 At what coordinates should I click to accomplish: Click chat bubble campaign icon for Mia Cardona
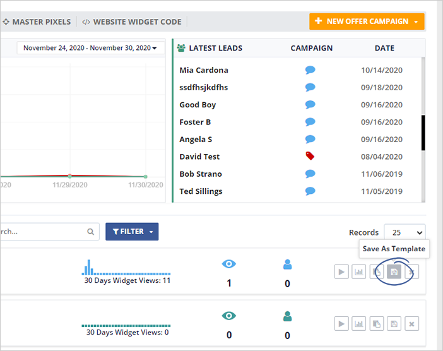(x=310, y=70)
